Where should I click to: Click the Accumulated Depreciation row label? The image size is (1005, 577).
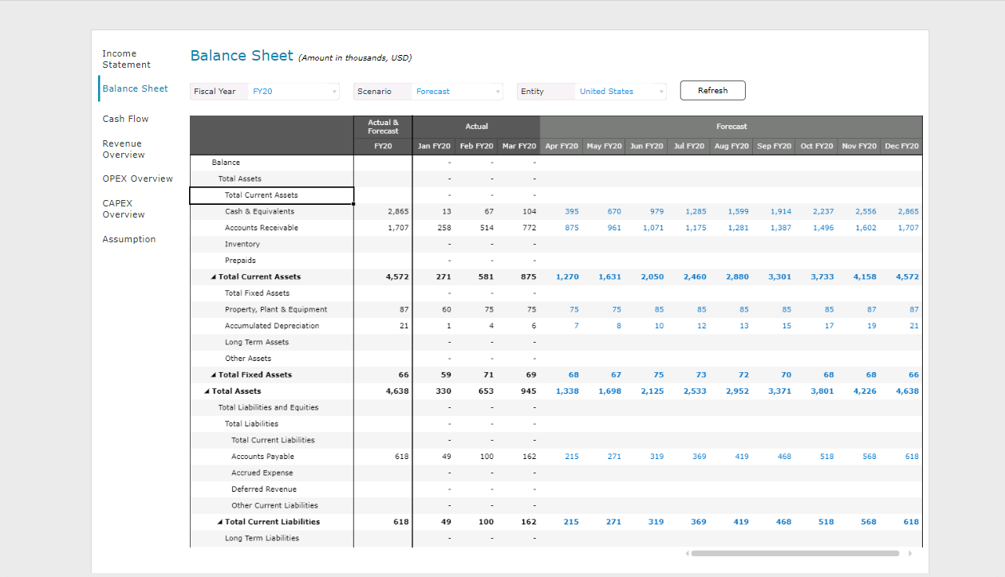tap(272, 326)
